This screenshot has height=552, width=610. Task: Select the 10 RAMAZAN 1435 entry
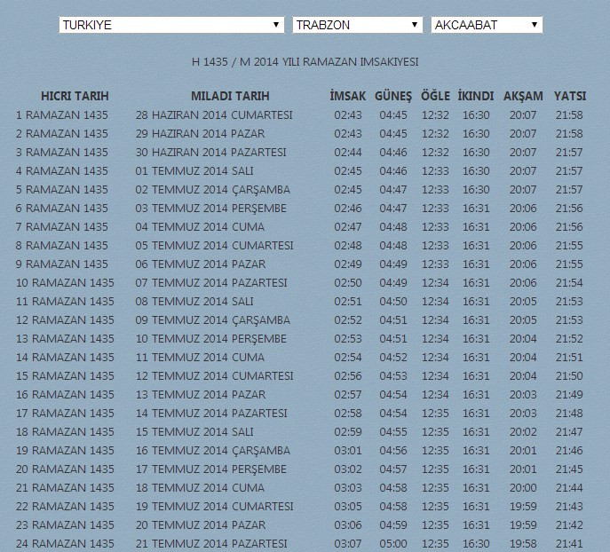(65, 283)
